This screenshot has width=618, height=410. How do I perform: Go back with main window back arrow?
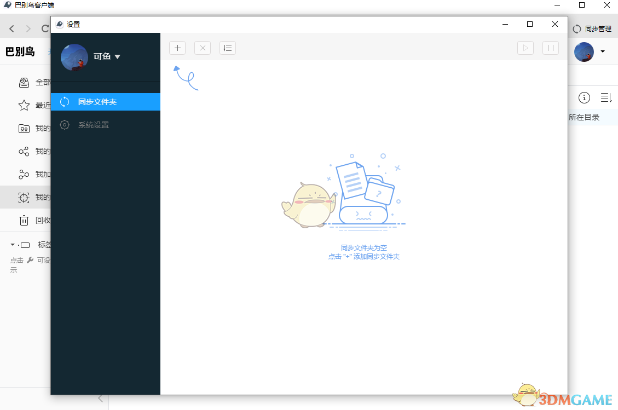[12, 28]
